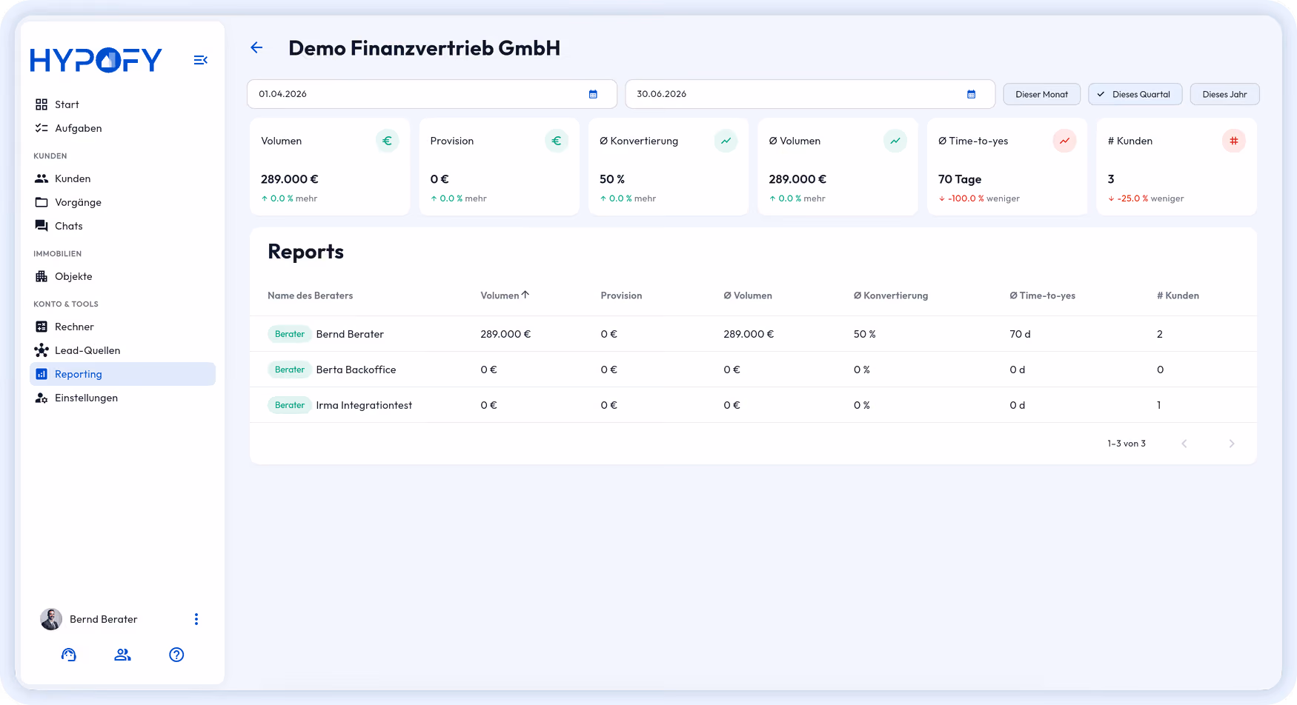Viewport: 1297px width, 705px height.
Task: Select the Dieser Monat filter
Action: pos(1041,94)
